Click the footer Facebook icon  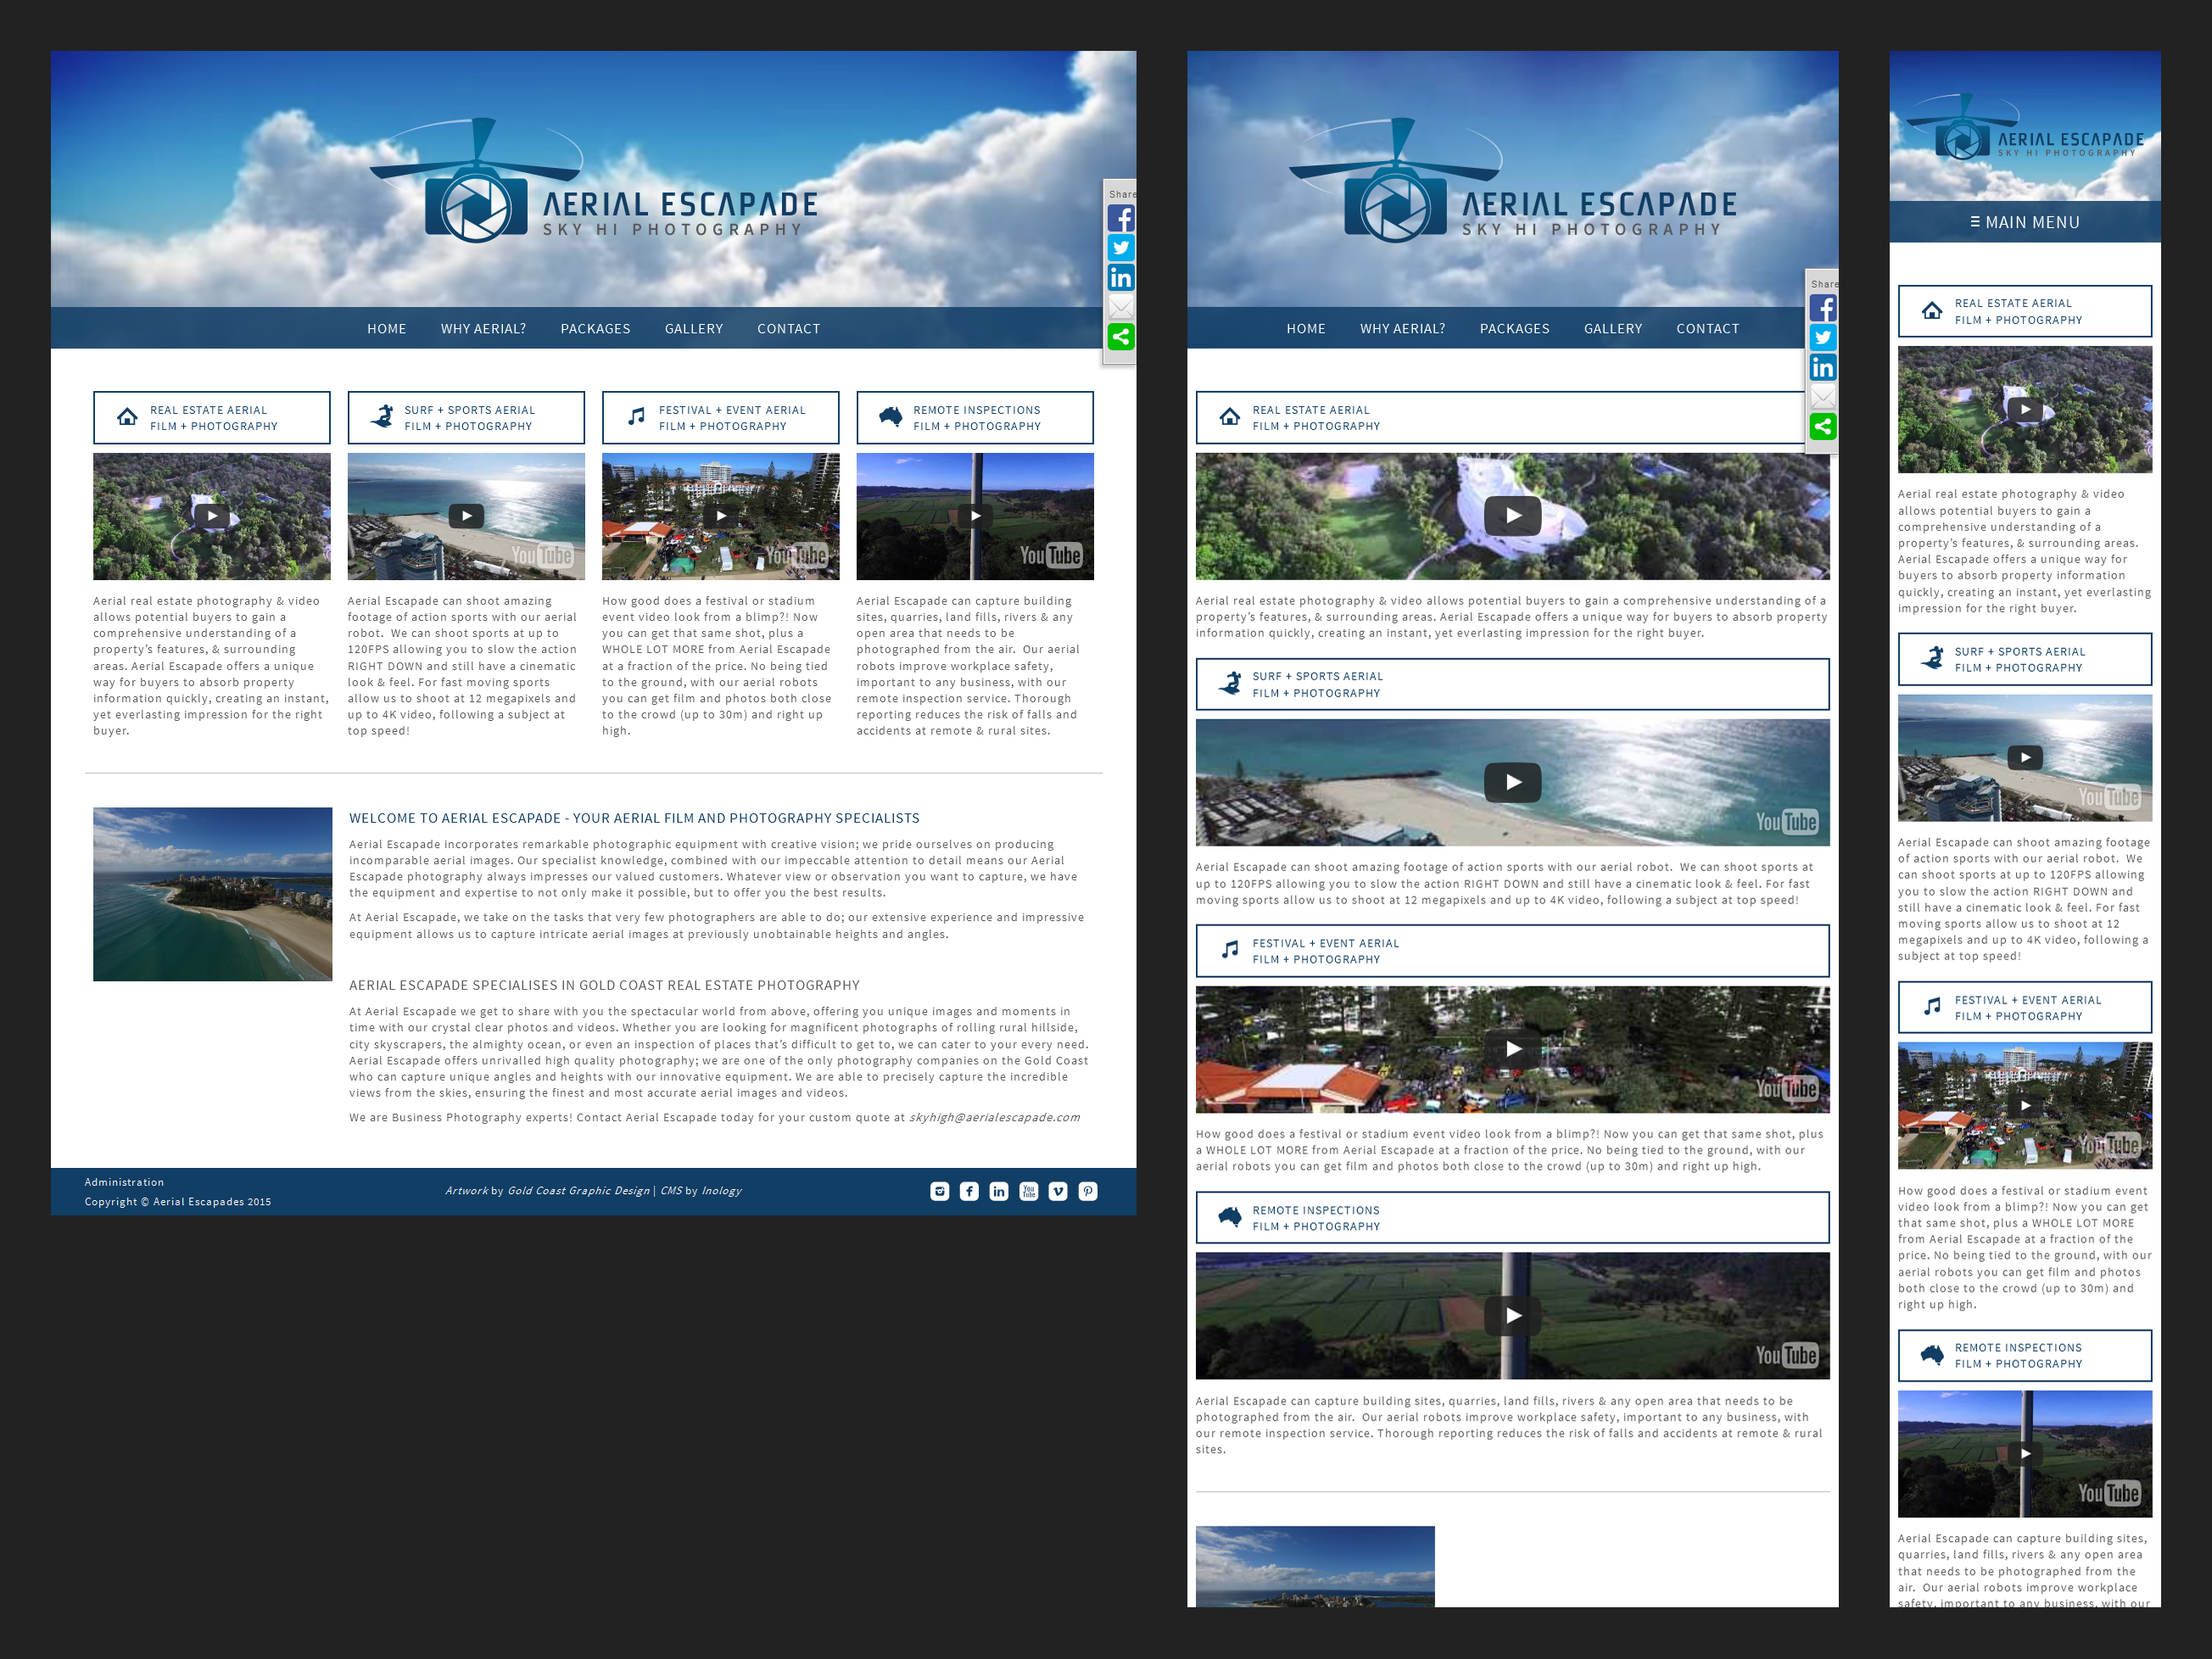click(x=969, y=1191)
